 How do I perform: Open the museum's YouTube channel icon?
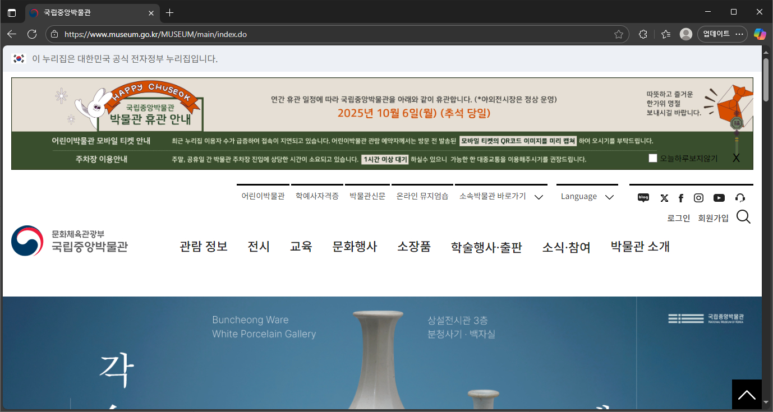point(719,198)
